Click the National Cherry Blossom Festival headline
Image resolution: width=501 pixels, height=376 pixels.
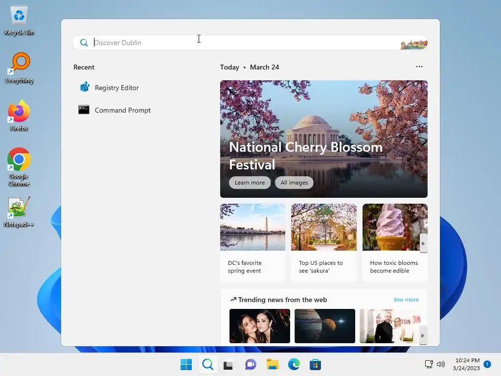tap(306, 156)
